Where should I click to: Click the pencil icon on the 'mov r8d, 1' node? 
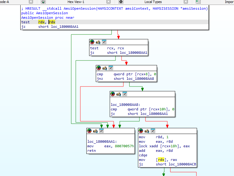(147, 131)
